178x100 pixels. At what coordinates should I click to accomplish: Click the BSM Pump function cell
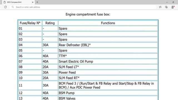tap(108, 93)
